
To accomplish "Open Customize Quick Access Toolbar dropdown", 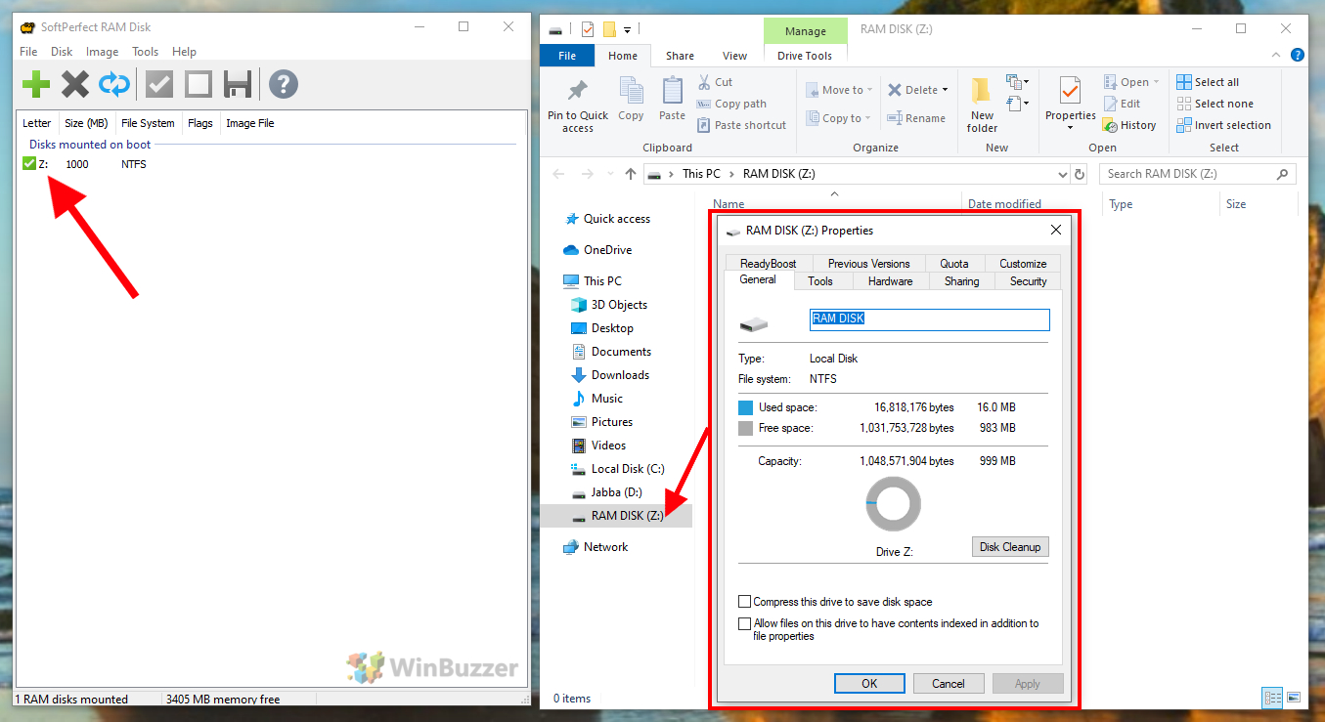I will [x=627, y=28].
